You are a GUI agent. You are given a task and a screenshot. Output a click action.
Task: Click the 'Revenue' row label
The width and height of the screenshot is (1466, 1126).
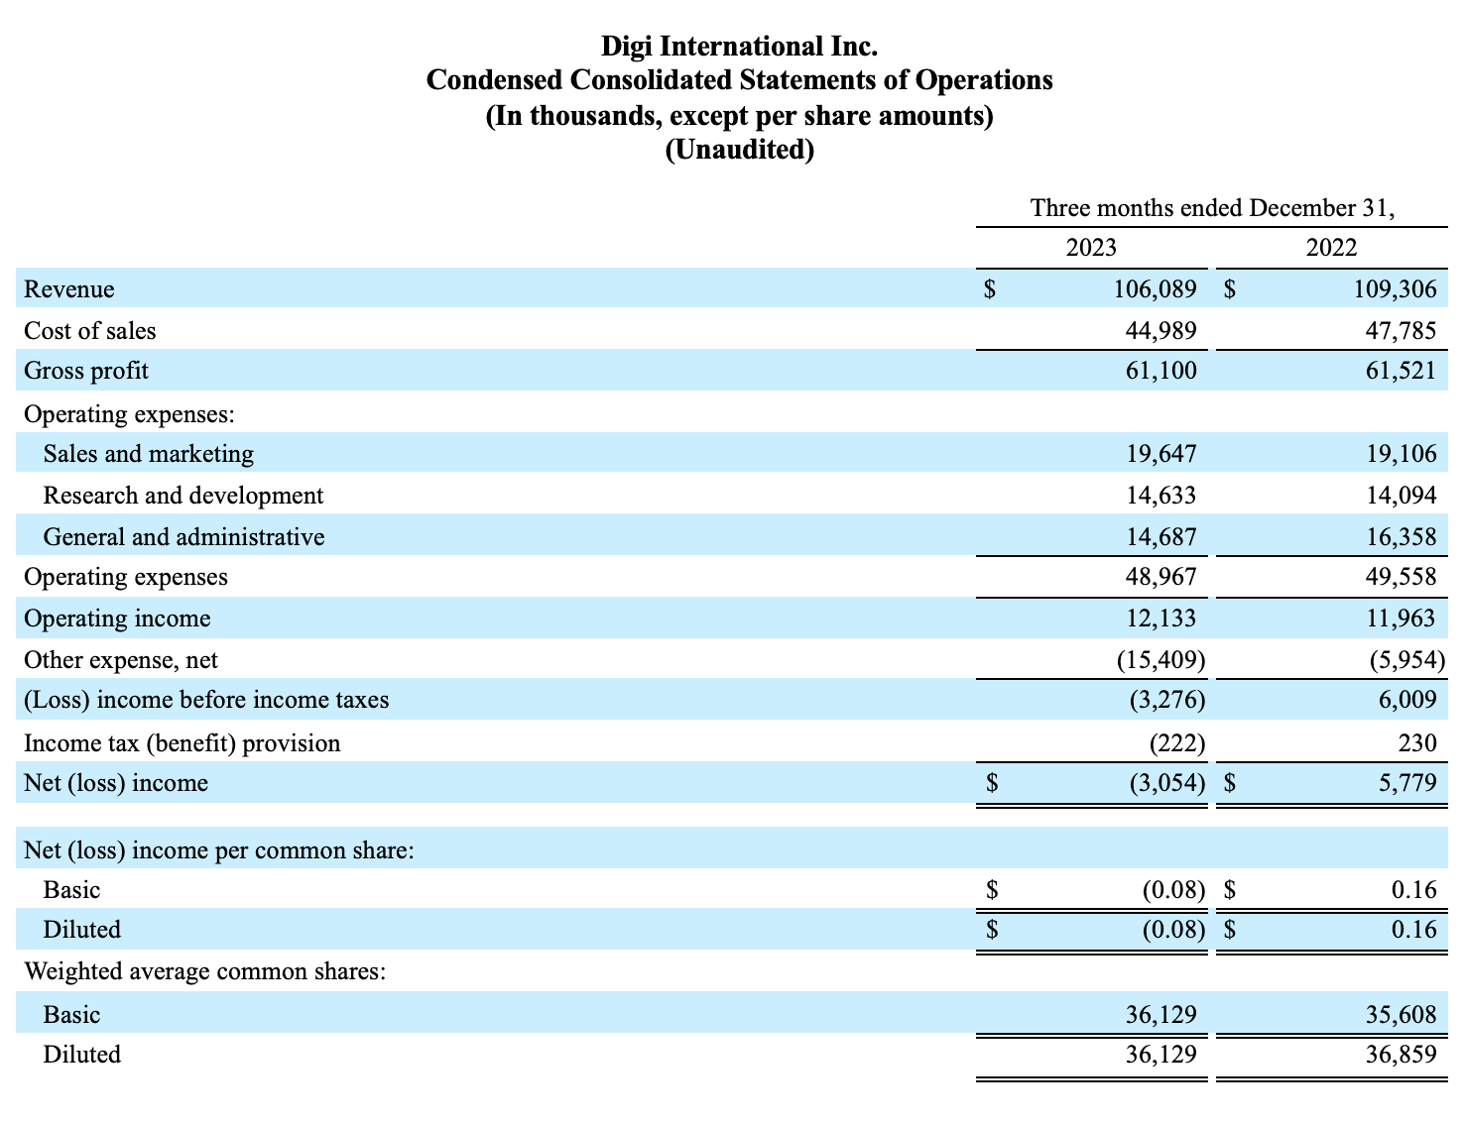(x=69, y=289)
